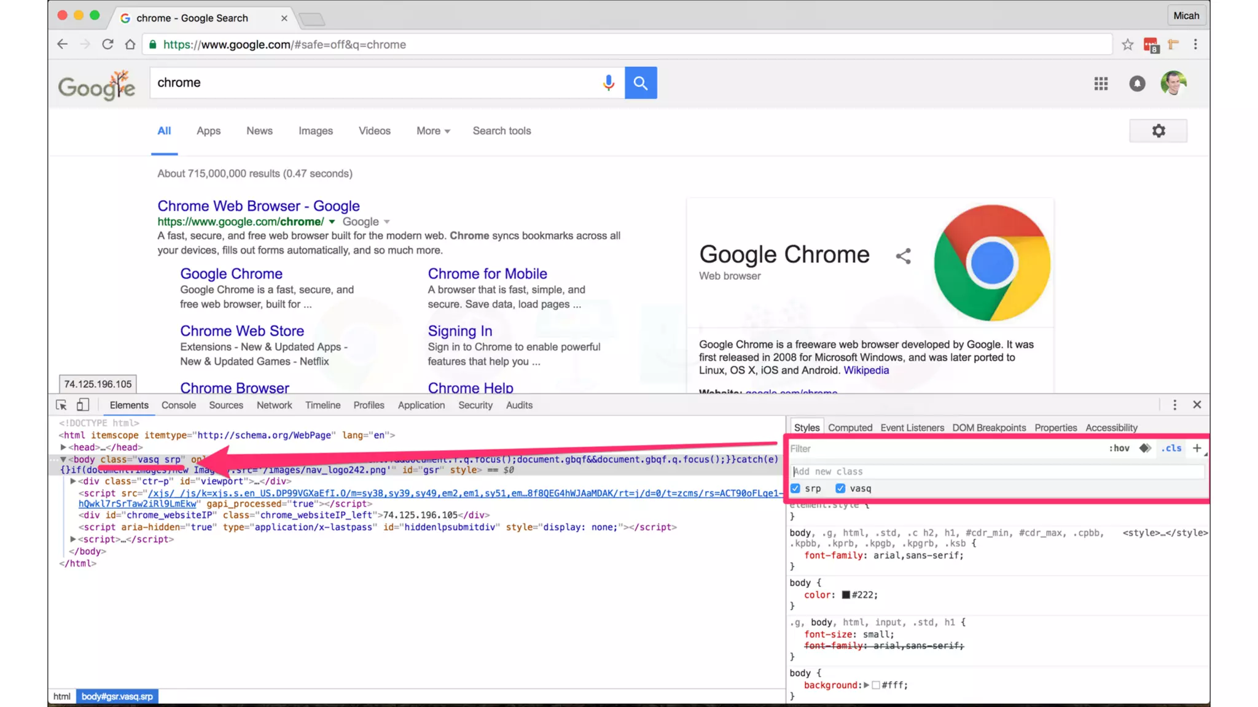
Task: Open the Chrome Web Store link
Action: 242,331
